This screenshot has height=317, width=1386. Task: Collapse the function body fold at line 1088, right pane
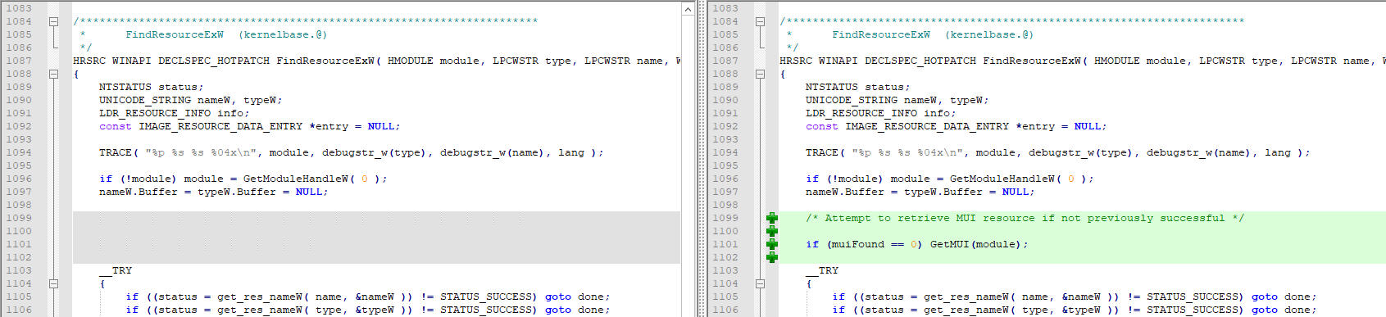[760, 74]
